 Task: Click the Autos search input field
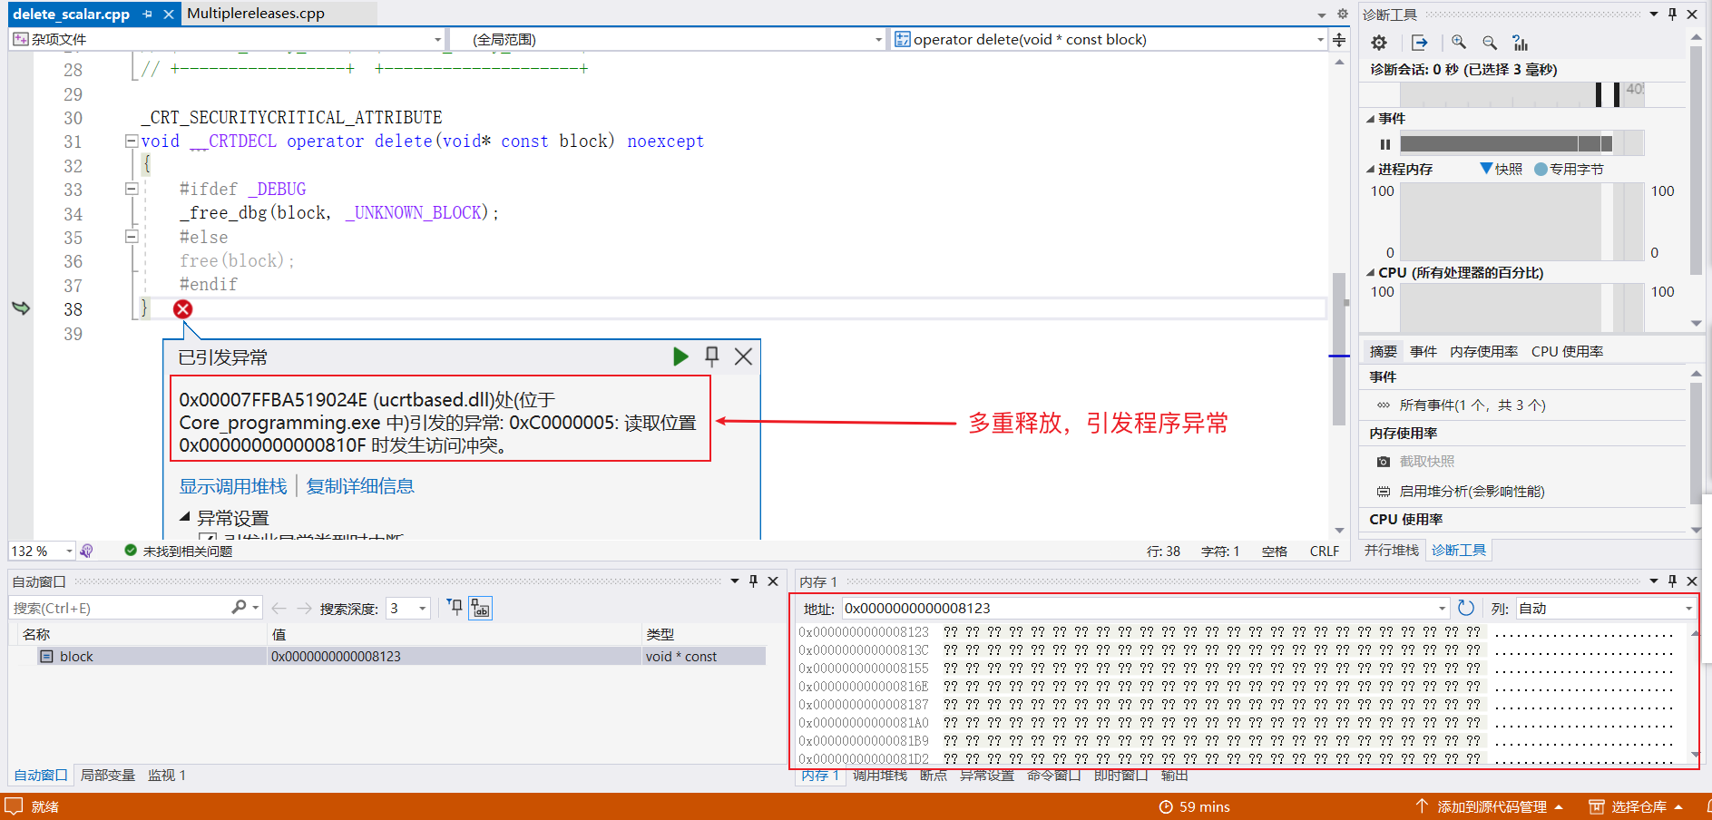120,608
